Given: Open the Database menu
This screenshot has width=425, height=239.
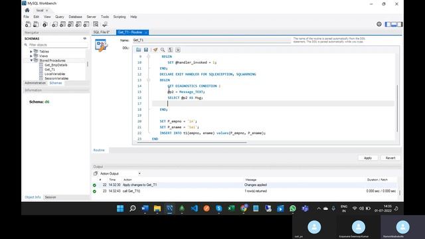Looking at the screenshot, I should (75, 17).
